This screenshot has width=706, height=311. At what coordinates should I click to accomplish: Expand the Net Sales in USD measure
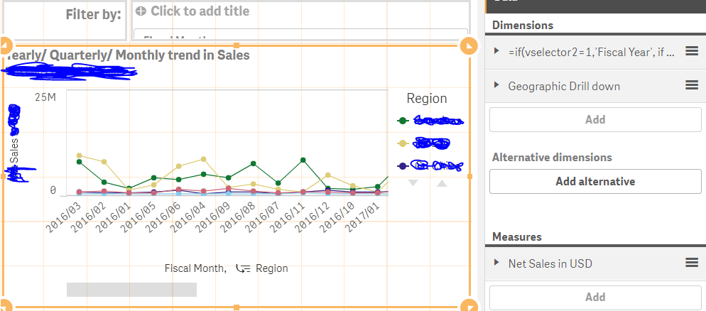[496, 263]
